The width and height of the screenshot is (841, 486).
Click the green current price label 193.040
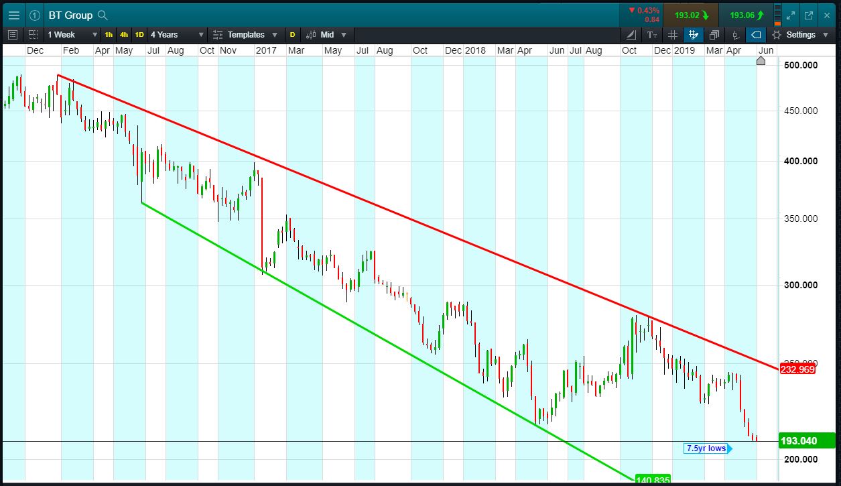pyautogui.click(x=807, y=440)
